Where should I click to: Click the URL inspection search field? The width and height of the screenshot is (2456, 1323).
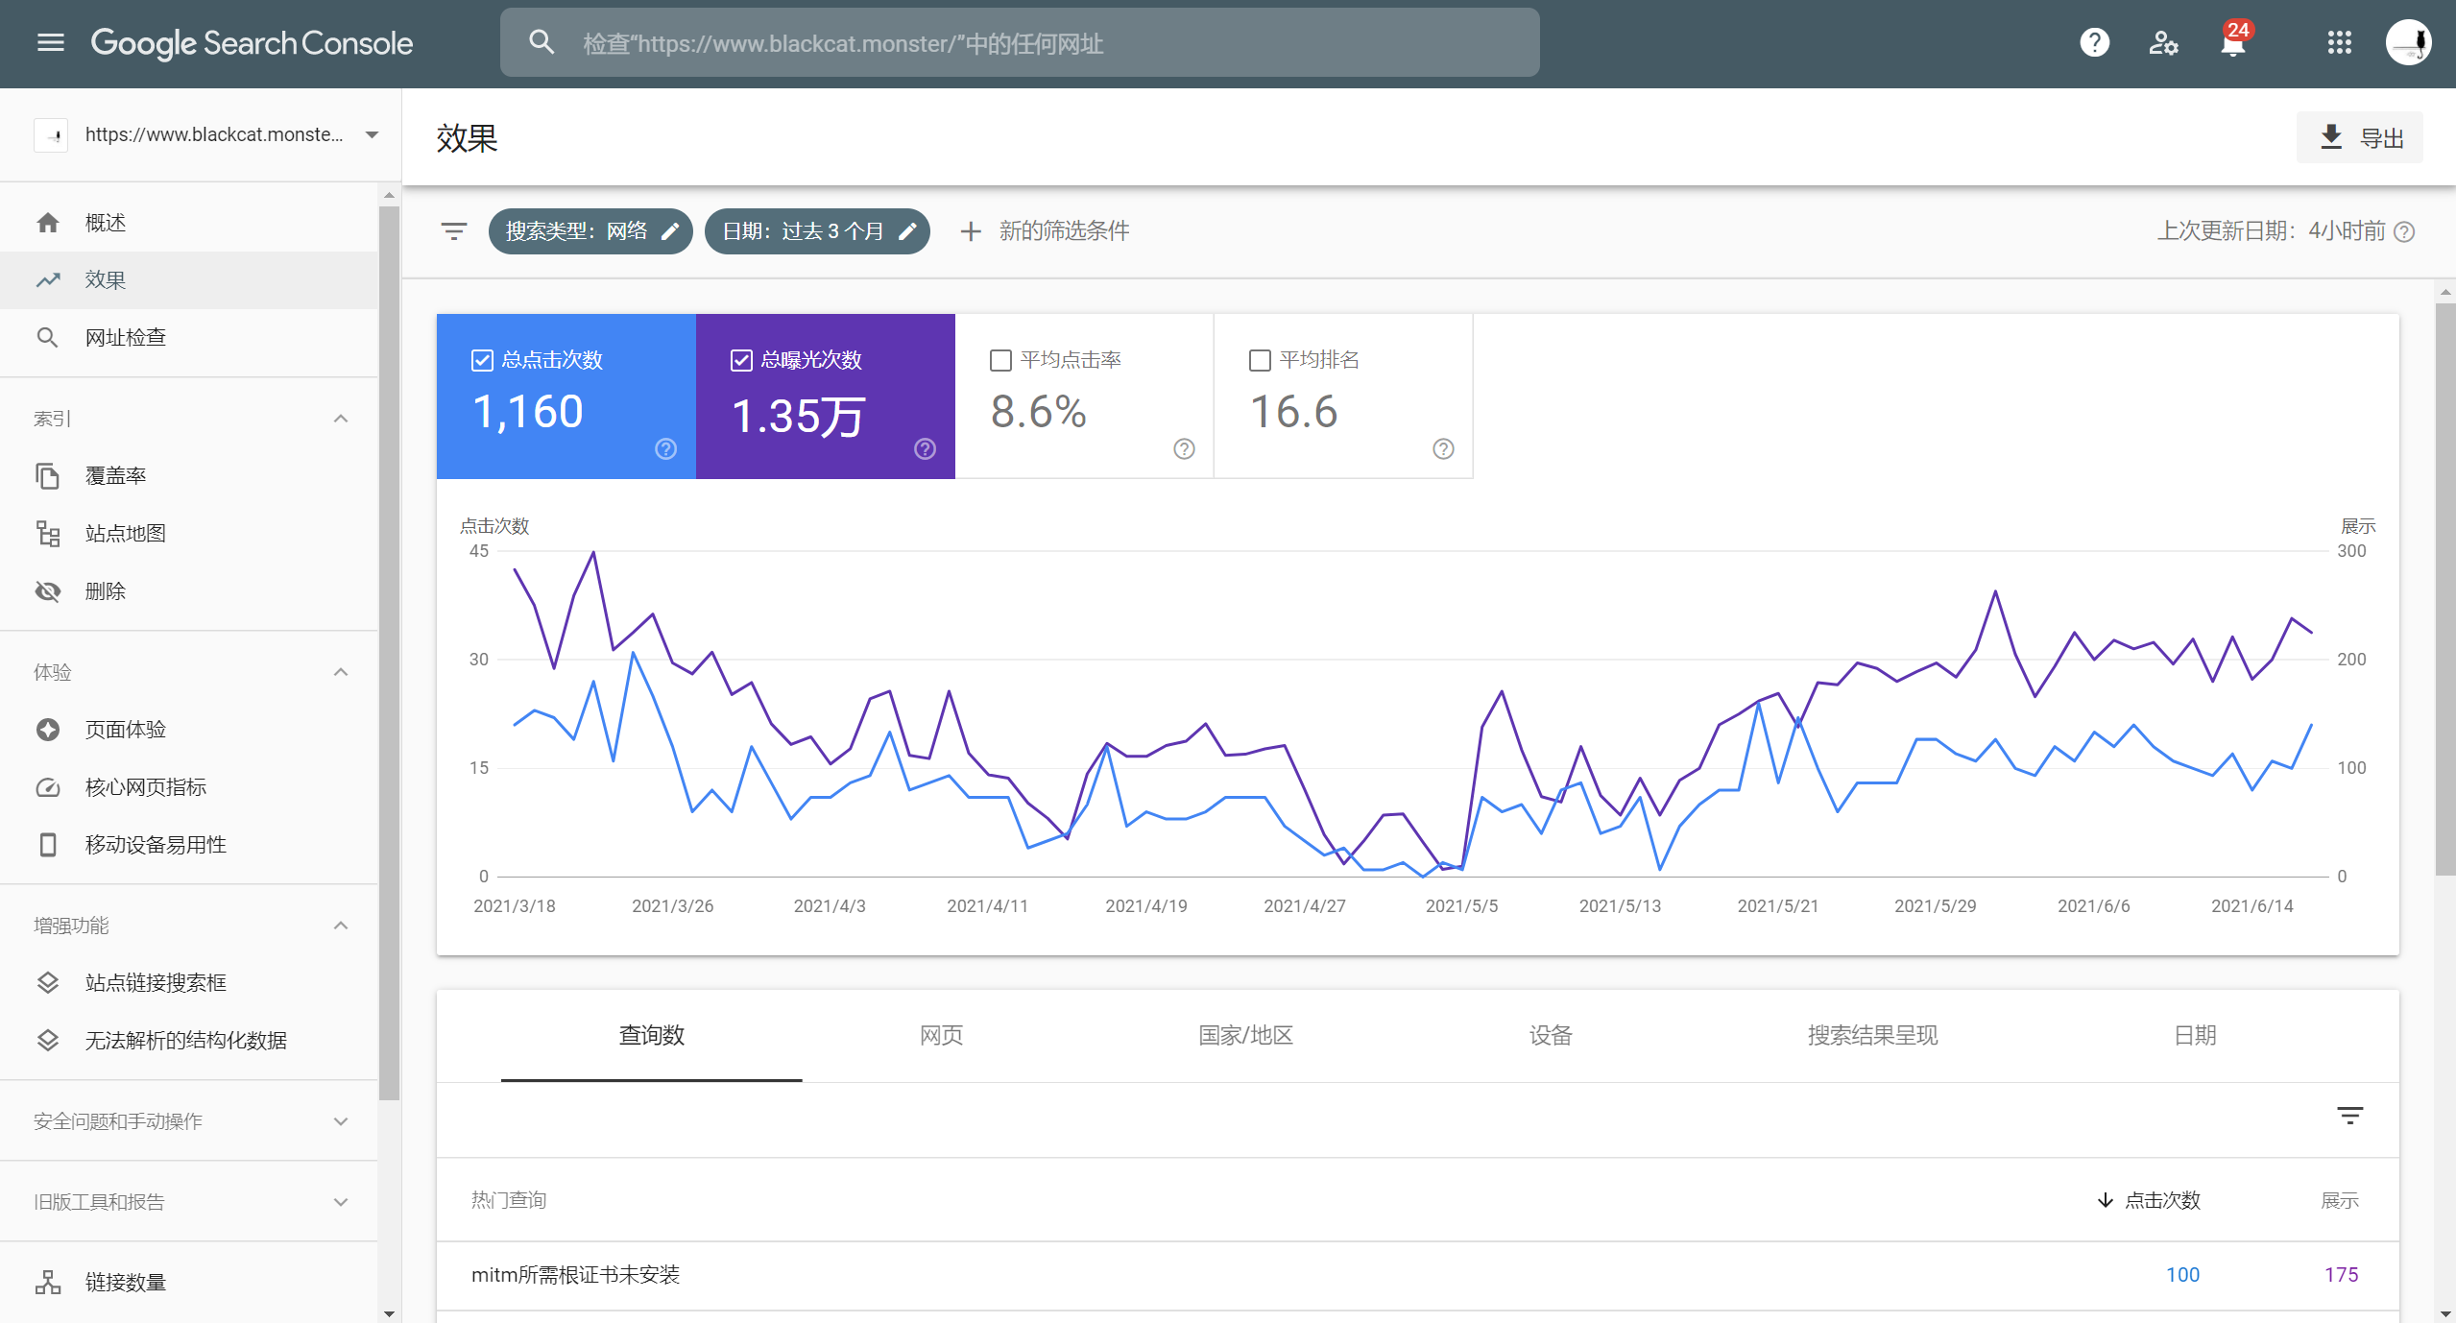1018,43
